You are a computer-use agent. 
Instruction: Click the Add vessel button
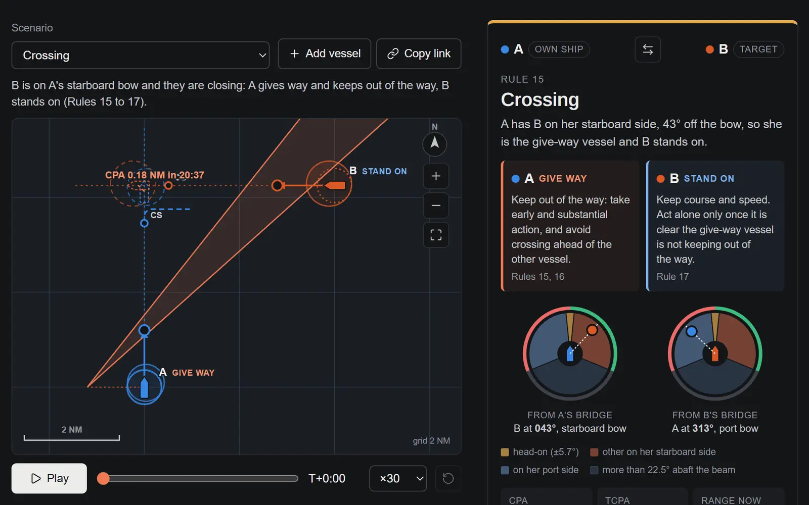[x=325, y=54]
